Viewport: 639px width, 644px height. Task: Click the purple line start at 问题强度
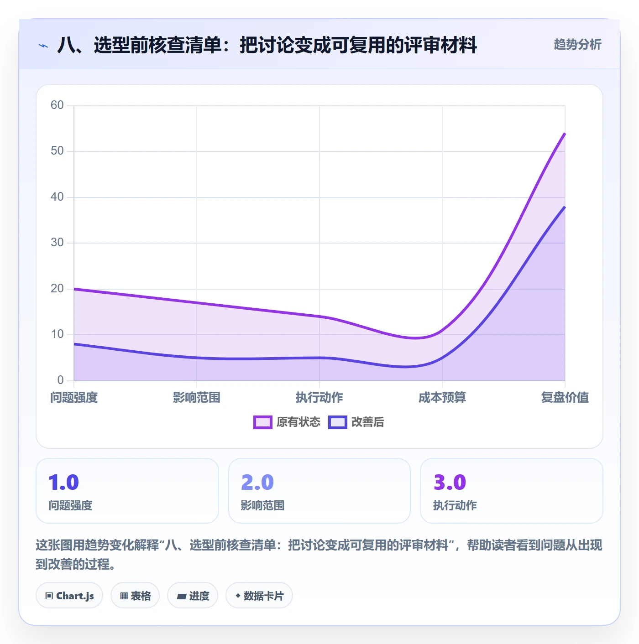(x=74, y=289)
